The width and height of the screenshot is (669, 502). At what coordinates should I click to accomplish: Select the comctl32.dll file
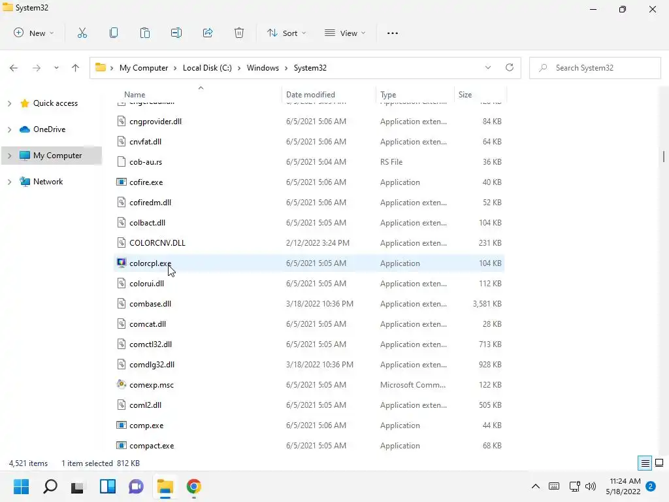coord(309,344)
